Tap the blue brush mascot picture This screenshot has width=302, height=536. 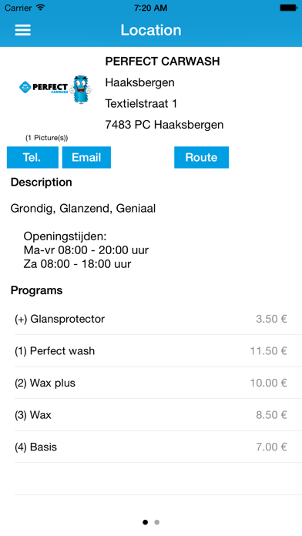pos(80,89)
